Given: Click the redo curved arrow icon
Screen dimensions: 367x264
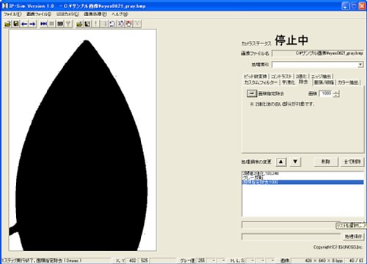Looking at the screenshot, I should tap(120, 23).
